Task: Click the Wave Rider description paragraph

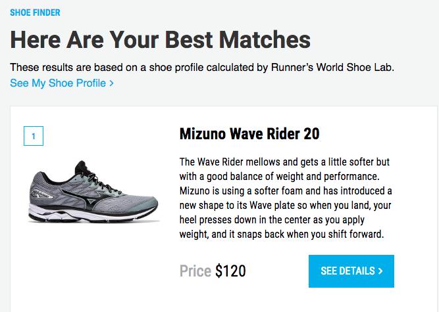Action: pos(286,198)
